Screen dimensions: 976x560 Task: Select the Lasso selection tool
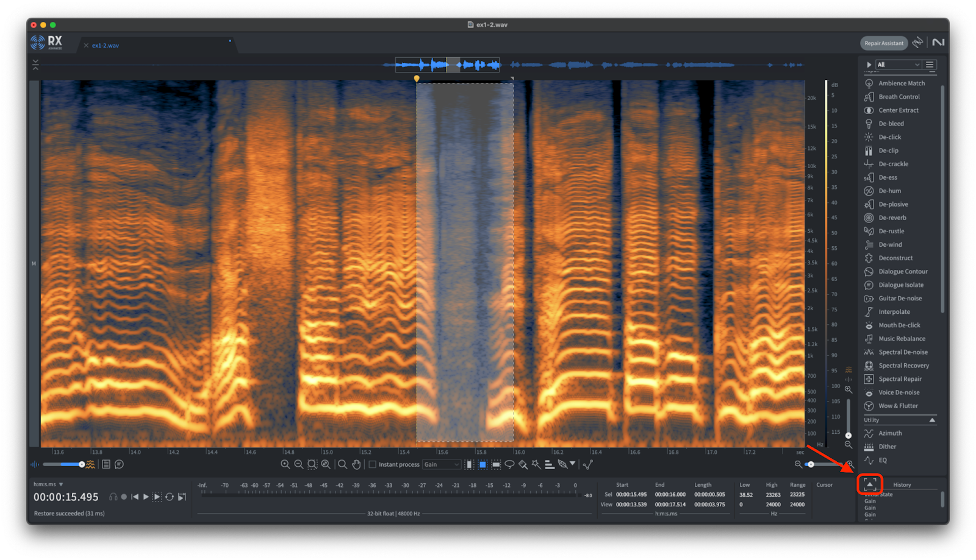pyautogui.click(x=509, y=464)
